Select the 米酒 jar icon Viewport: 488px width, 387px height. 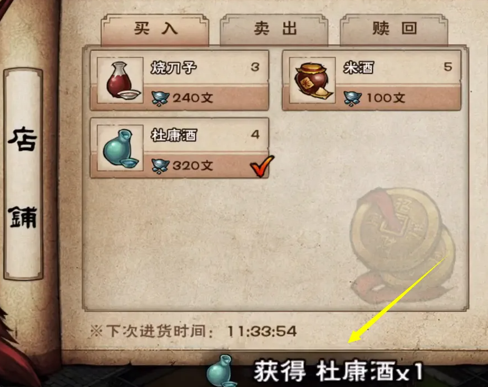tap(313, 80)
